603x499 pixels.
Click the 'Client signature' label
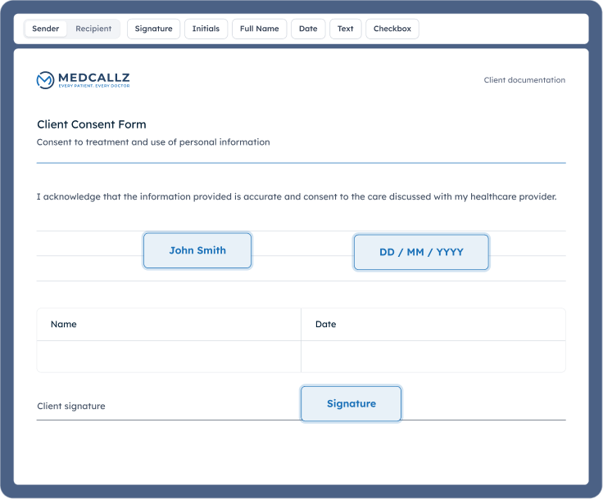coord(71,406)
